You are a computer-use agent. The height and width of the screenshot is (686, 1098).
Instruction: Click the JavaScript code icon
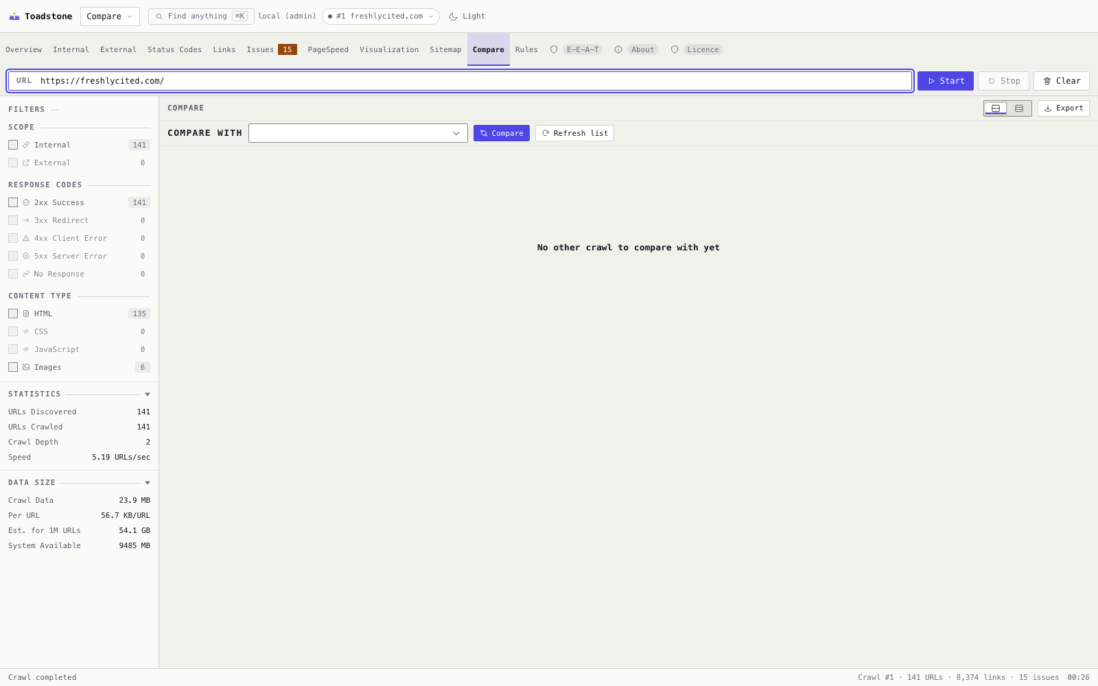point(26,349)
